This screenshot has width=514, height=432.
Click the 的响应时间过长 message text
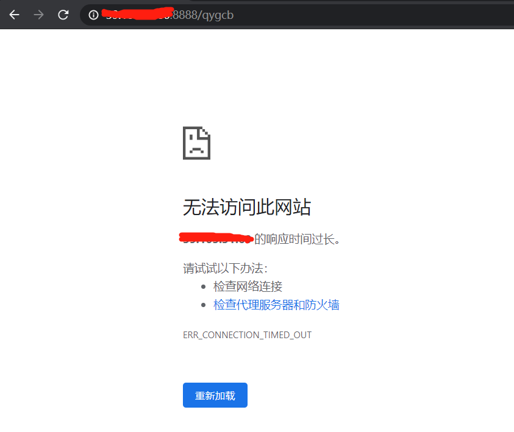(297, 239)
